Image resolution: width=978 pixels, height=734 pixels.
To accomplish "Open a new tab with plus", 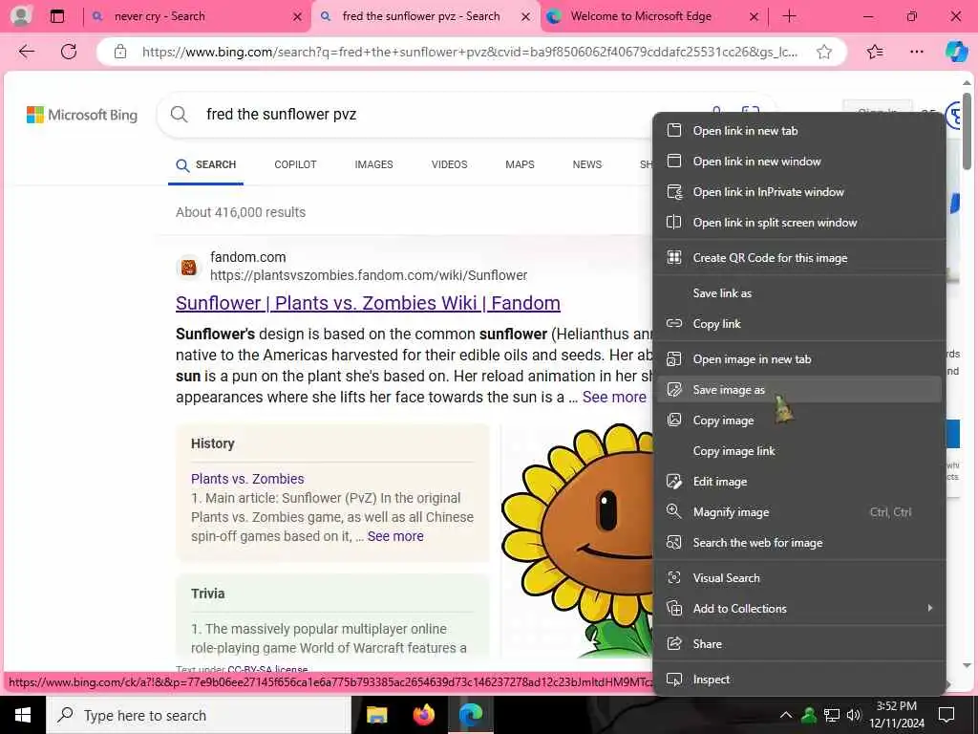I will (x=789, y=16).
